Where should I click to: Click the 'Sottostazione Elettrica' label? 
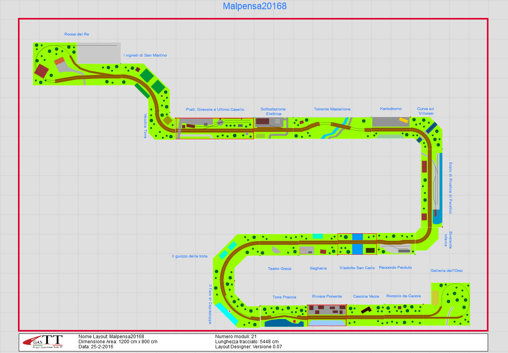point(273,112)
